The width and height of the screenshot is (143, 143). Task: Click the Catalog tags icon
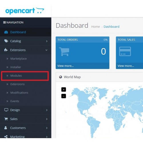(x=6, y=41)
